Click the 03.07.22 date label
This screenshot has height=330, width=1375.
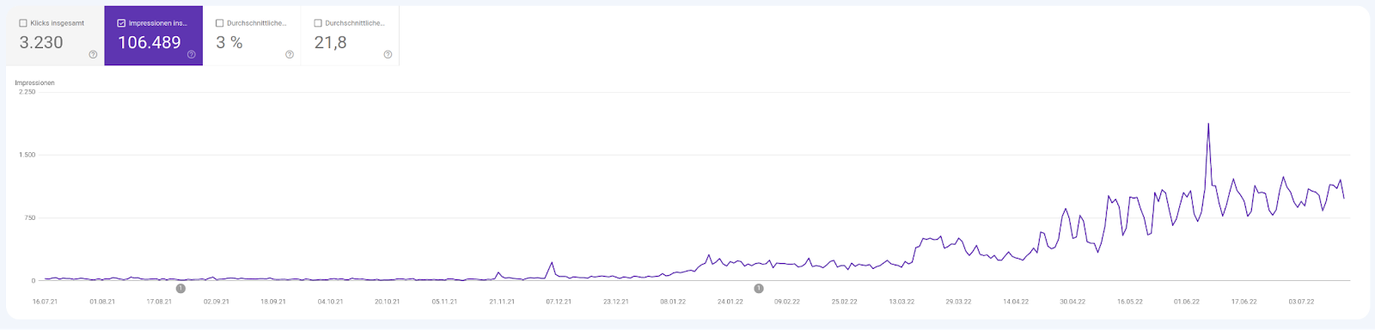click(x=1301, y=302)
